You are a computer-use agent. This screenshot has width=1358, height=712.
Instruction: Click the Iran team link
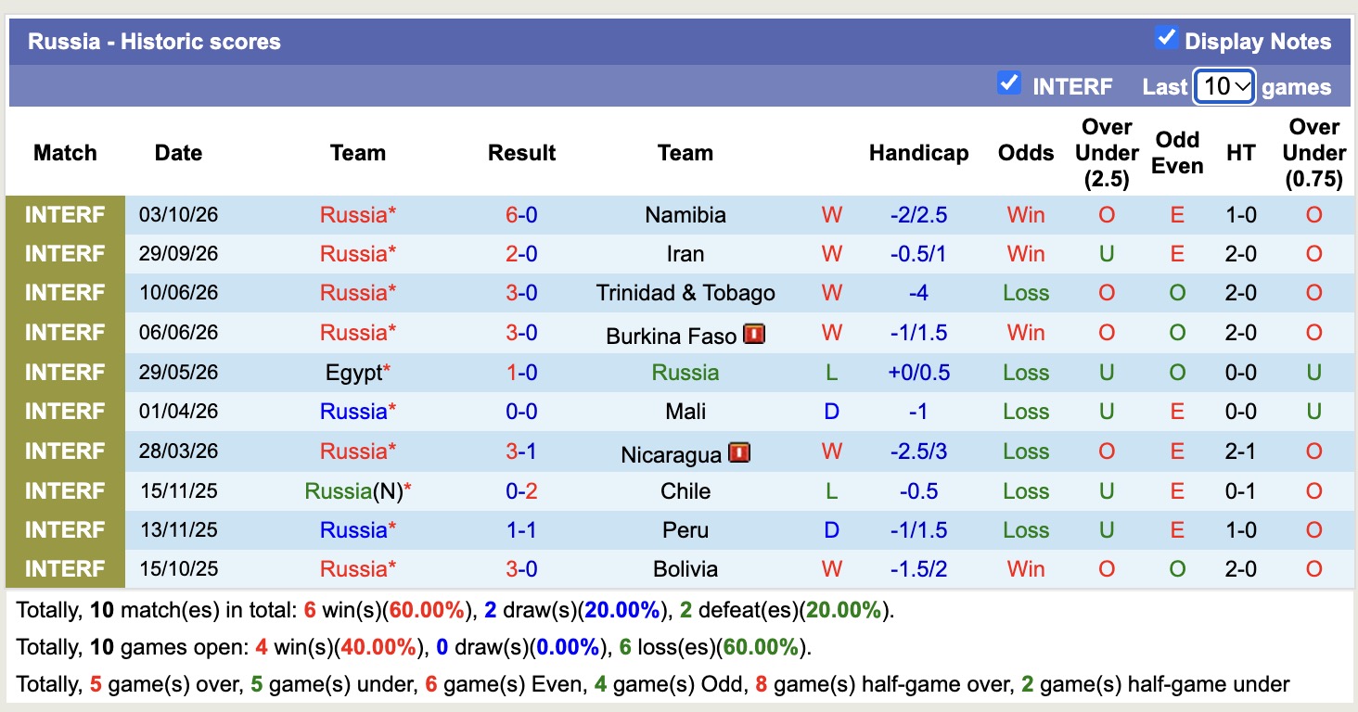point(685,254)
